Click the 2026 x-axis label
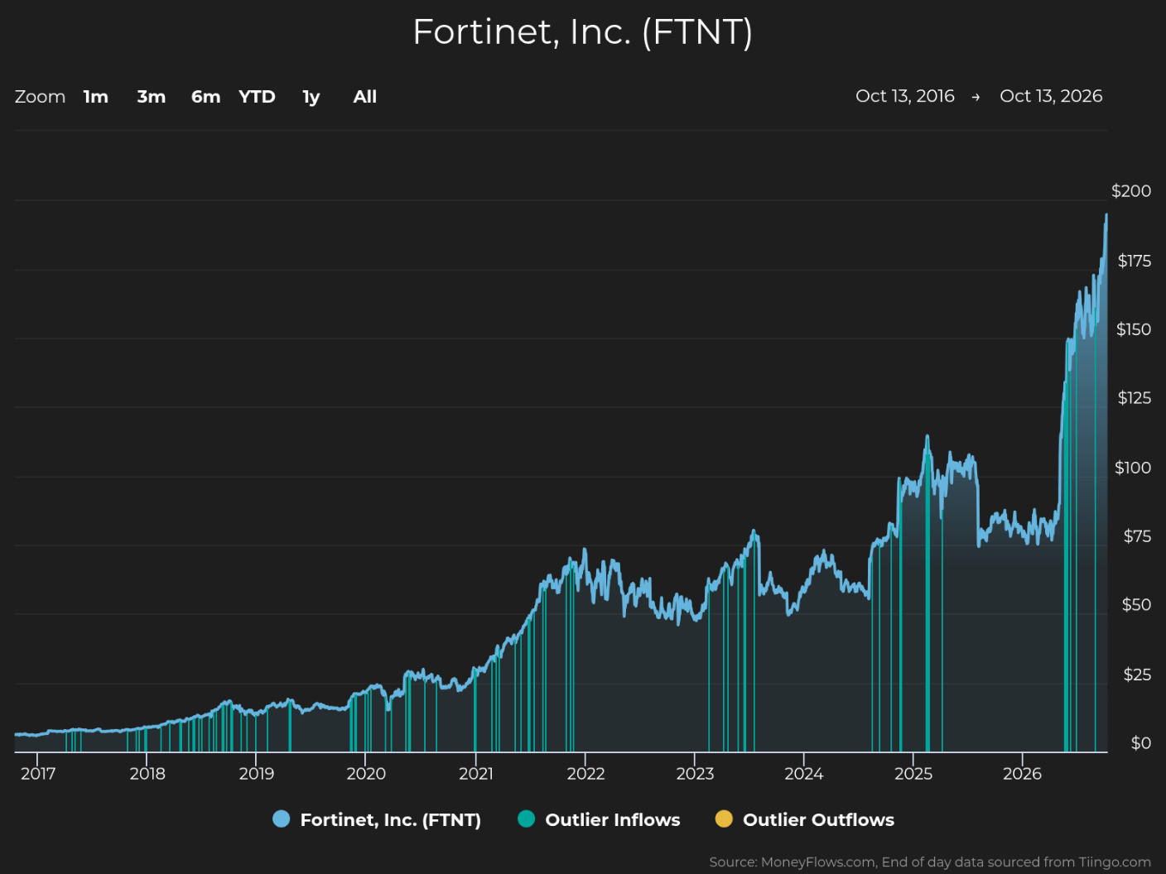 tap(1023, 774)
